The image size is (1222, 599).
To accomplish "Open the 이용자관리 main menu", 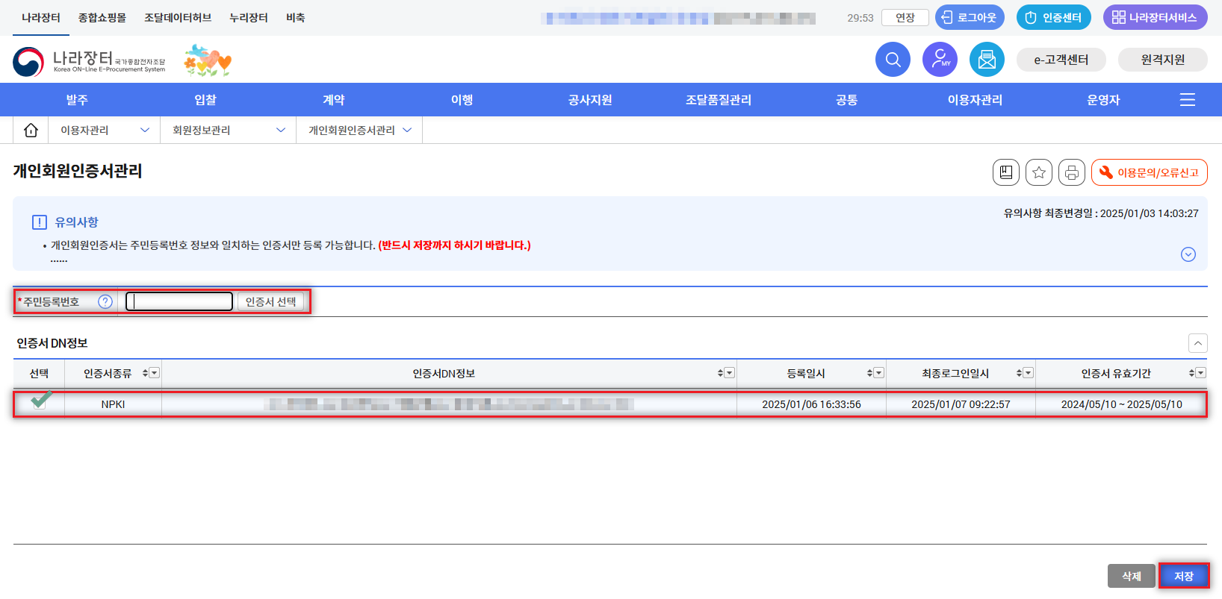I will (976, 100).
